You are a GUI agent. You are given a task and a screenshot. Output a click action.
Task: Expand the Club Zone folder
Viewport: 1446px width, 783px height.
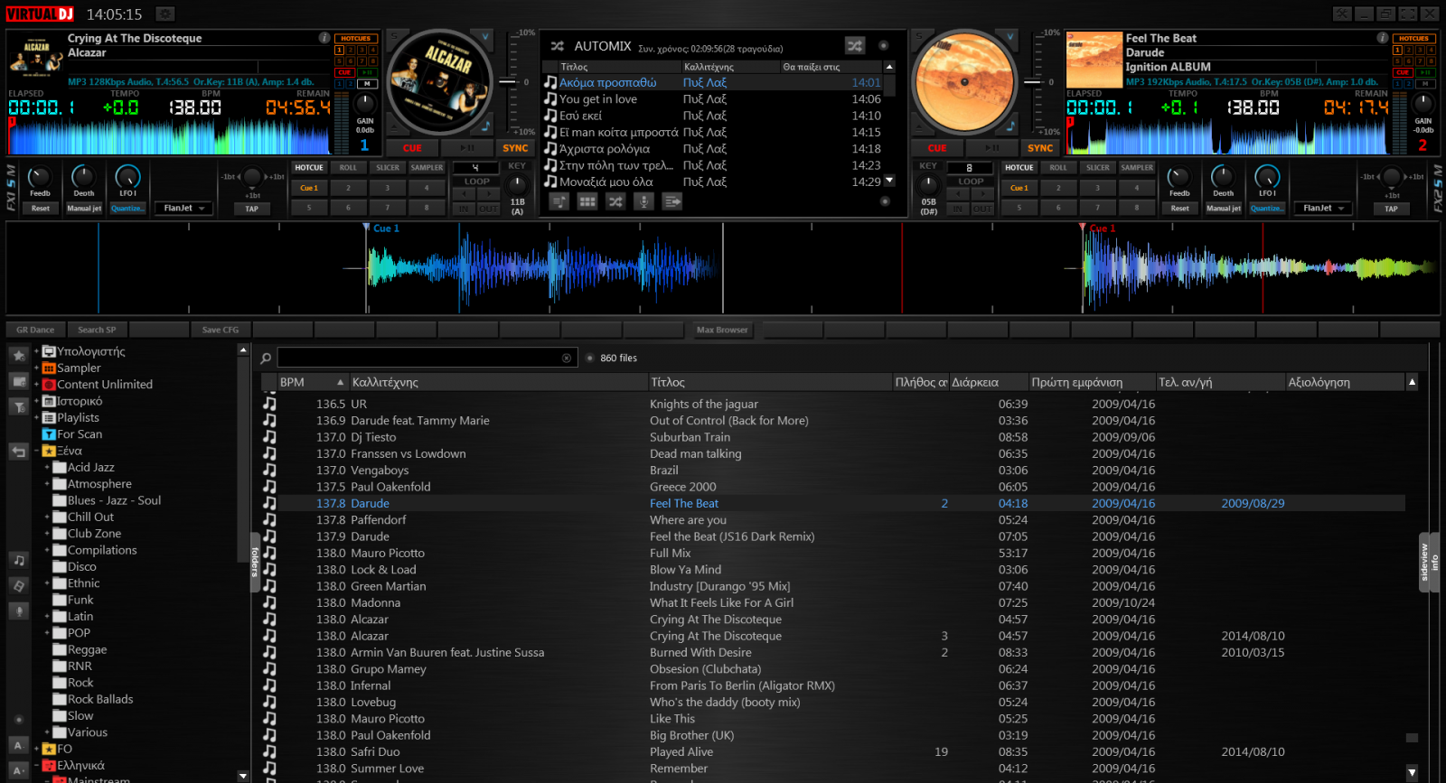point(47,534)
